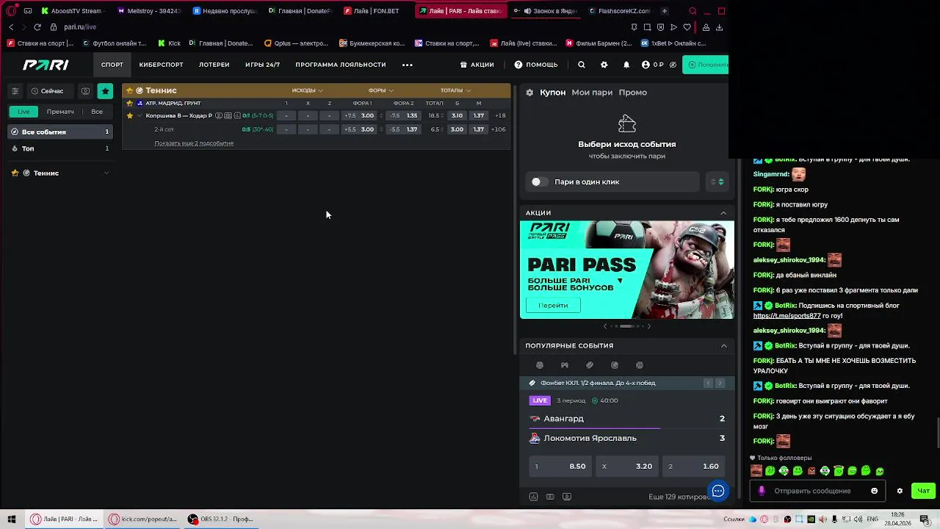The width and height of the screenshot is (940, 529).
Task: Open Исходы column dropdown
Action: point(307,90)
